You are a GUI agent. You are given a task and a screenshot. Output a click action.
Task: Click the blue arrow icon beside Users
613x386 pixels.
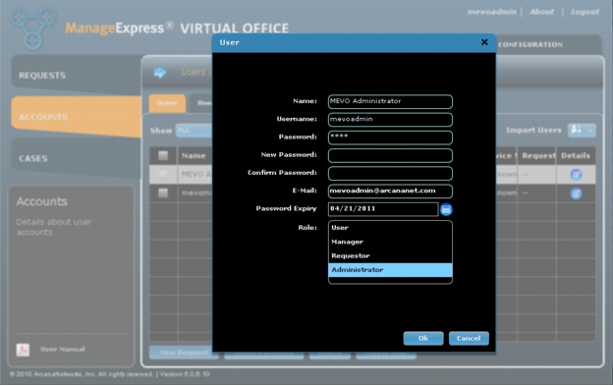click(x=159, y=73)
